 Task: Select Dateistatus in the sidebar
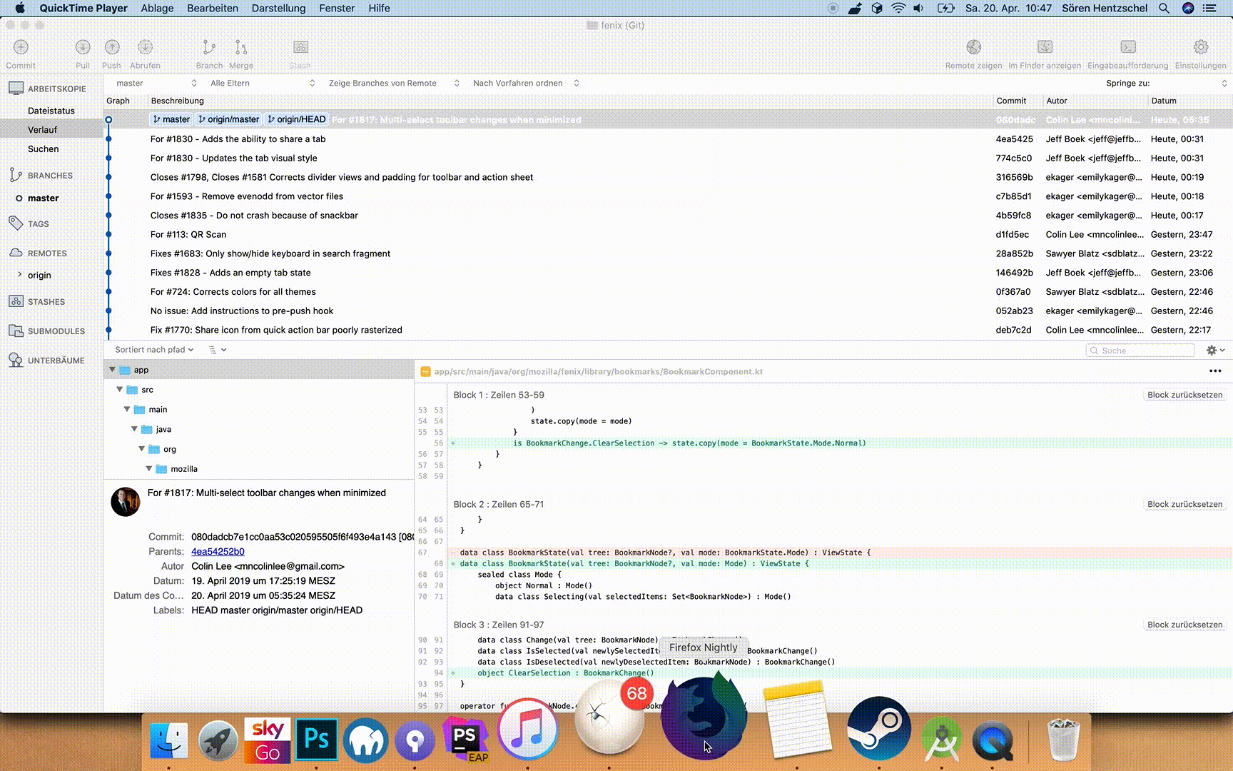click(x=51, y=111)
